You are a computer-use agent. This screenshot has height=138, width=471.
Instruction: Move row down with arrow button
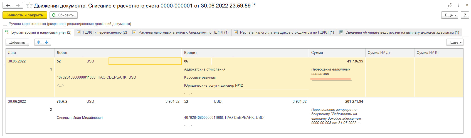click(x=47, y=42)
